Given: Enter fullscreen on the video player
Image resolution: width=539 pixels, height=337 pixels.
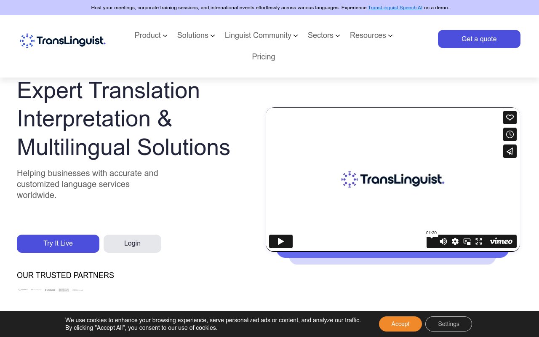Looking at the screenshot, I should point(479,241).
